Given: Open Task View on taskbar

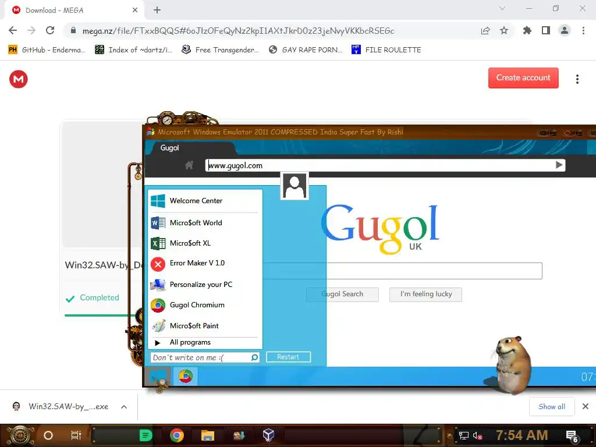Looking at the screenshot, I should (76, 435).
